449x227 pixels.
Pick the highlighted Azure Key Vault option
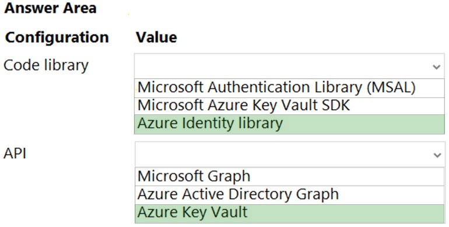coord(289,214)
